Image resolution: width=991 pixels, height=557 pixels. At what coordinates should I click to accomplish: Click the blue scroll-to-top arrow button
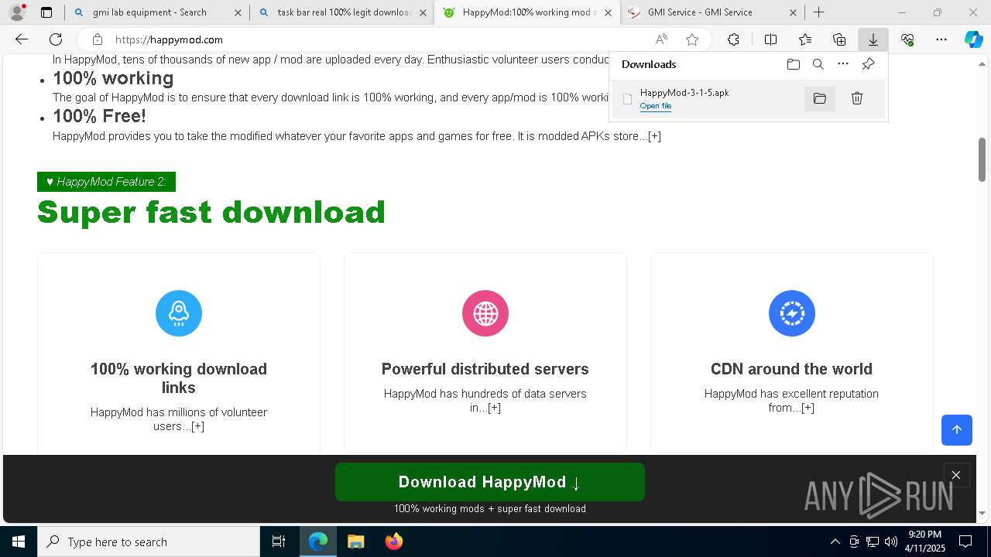[957, 430]
